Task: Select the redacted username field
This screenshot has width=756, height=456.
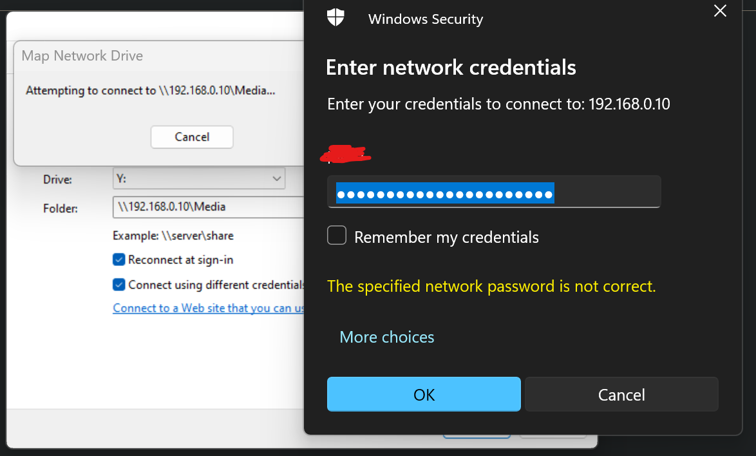Action: [x=346, y=154]
